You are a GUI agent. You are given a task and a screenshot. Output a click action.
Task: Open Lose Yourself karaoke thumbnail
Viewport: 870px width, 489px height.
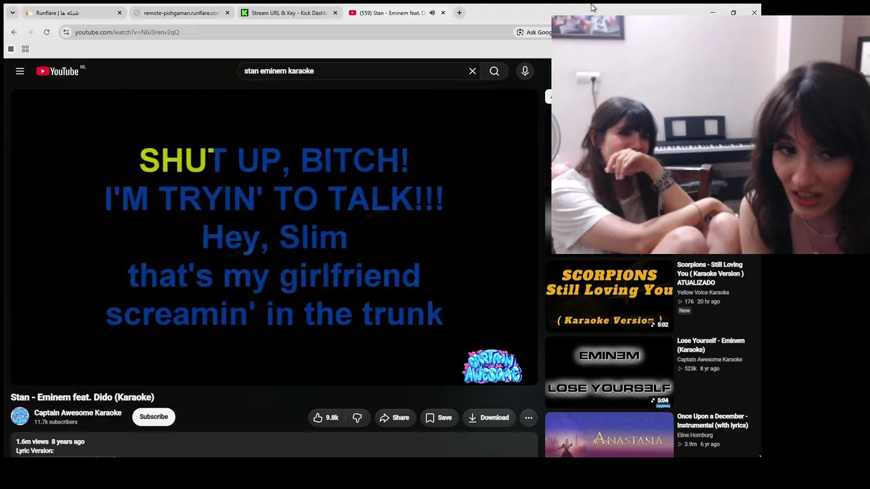point(609,372)
